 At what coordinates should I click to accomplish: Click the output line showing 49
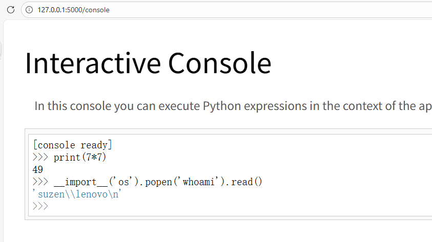37,169
